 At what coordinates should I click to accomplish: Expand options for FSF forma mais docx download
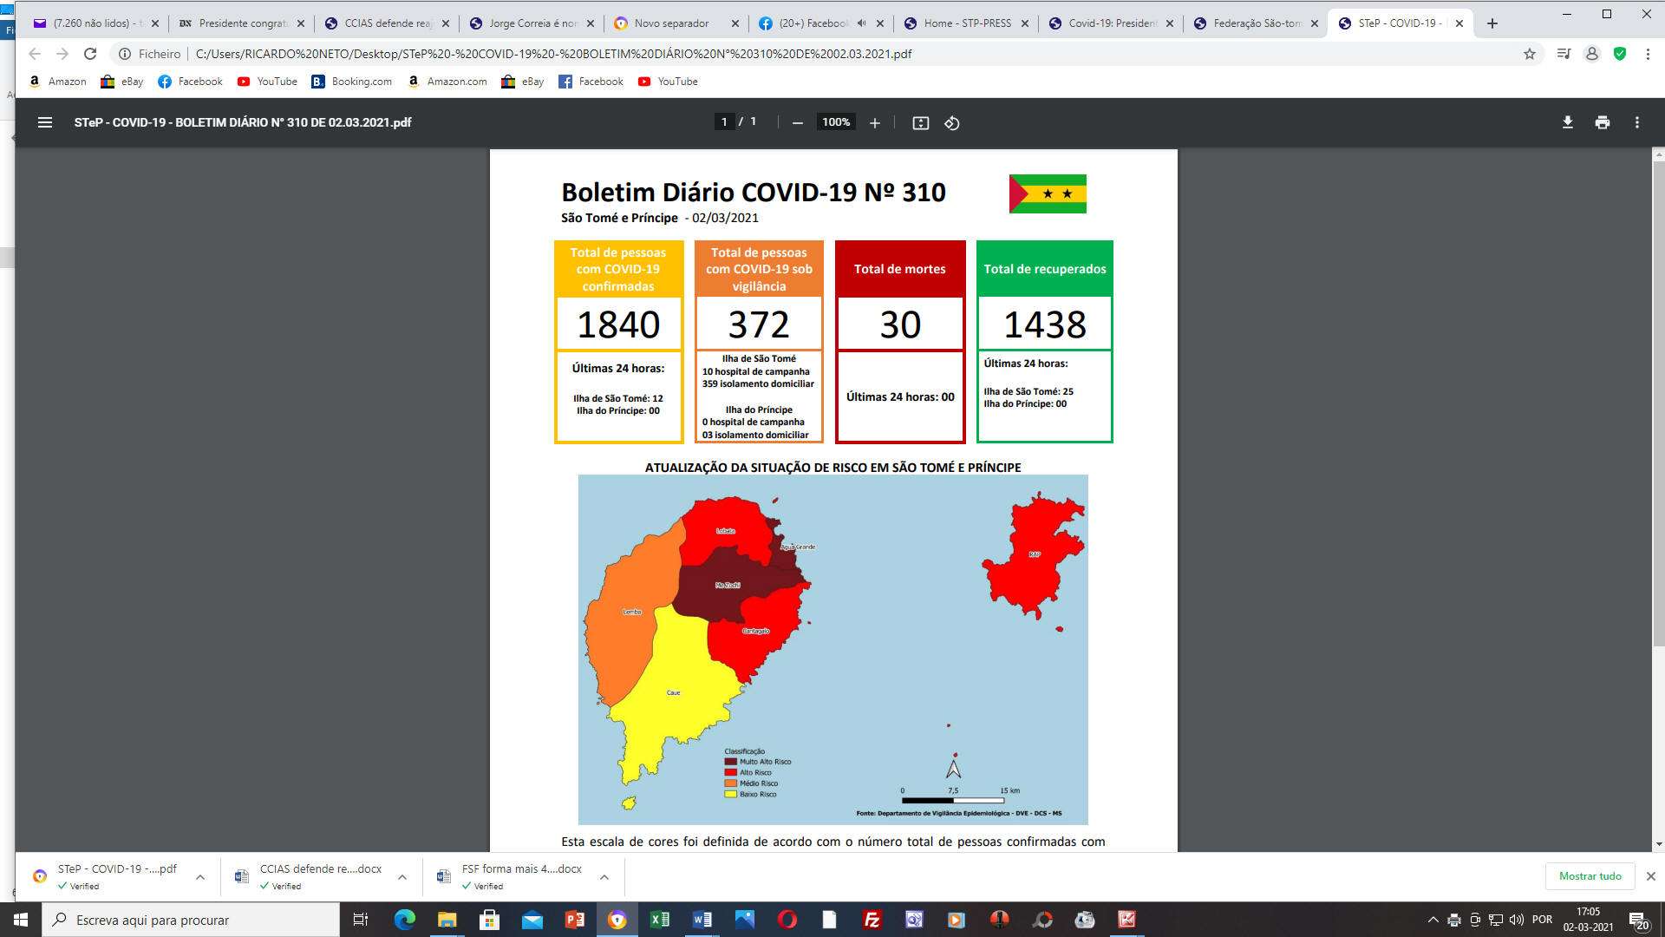coord(604,877)
